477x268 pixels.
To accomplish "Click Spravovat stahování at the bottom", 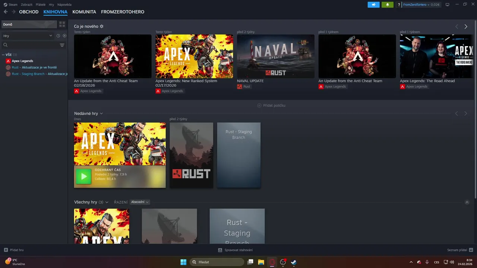I will click(x=238, y=250).
